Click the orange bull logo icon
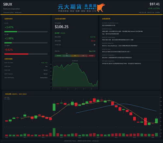Screen dimensions: 163x143 (x=101, y=8)
